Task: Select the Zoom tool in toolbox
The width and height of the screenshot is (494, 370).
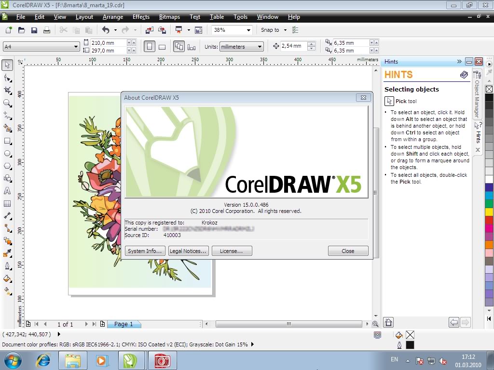Action: coord(7,103)
